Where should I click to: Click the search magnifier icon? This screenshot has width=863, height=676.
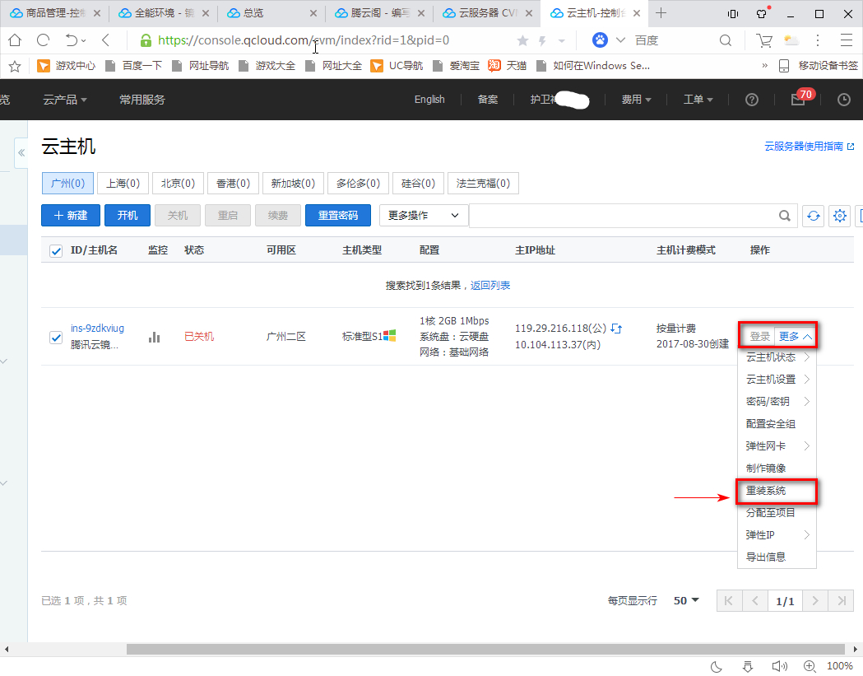coord(785,216)
